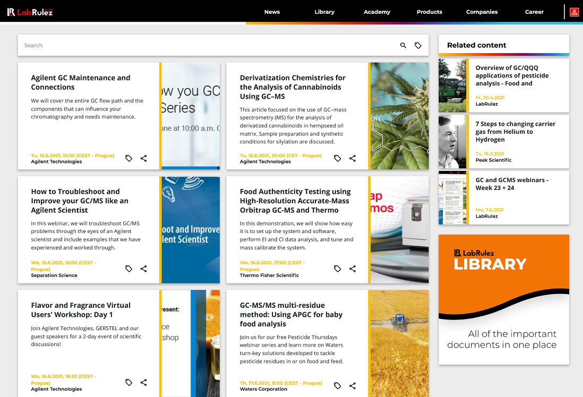583x397 pixels.
Task: Share the Troubleshoot GC/MS webinar
Action: [143, 269]
